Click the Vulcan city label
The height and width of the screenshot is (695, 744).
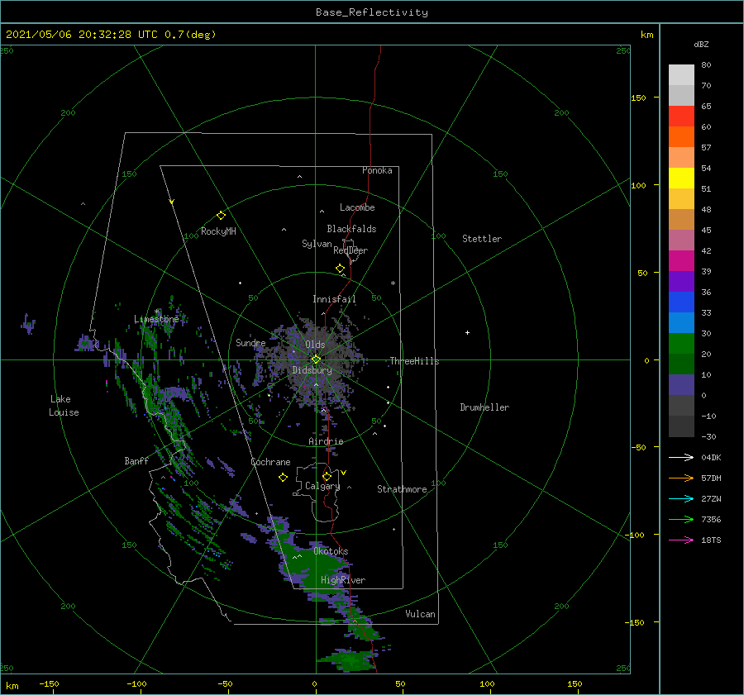pyautogui.click(x=420, y=614)
